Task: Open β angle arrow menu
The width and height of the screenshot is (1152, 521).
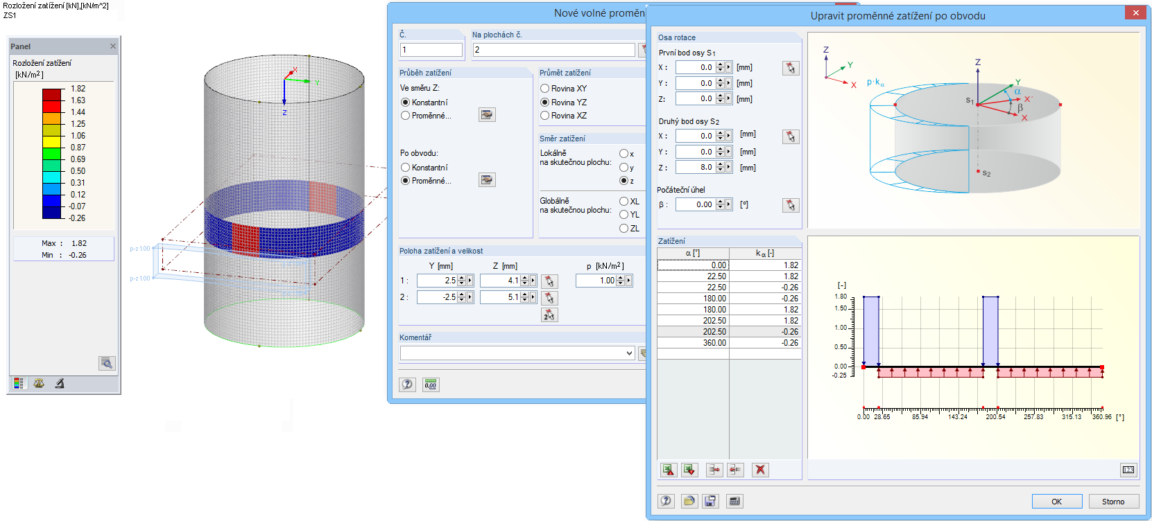Action: [x=728, y=204]
